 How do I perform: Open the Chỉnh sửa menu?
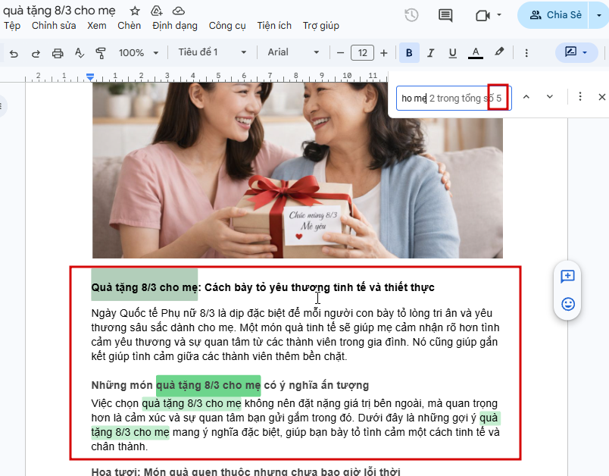tap(54, 26)
